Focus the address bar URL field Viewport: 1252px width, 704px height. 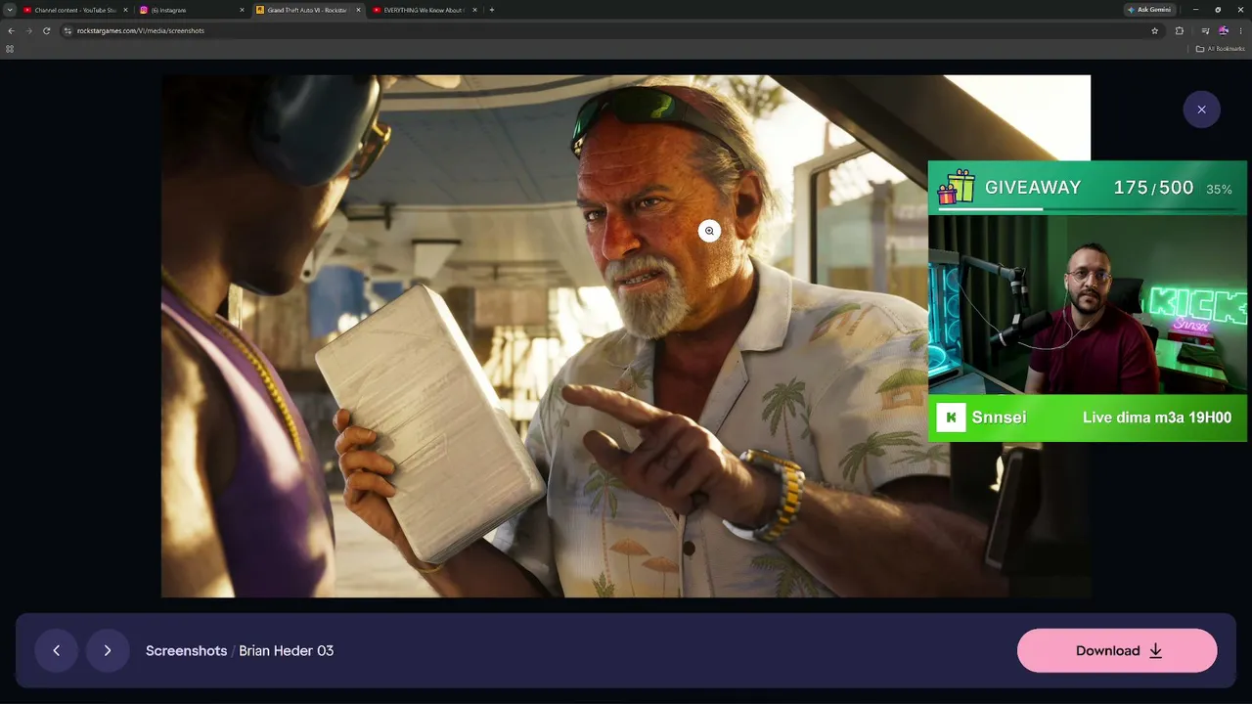611,30
